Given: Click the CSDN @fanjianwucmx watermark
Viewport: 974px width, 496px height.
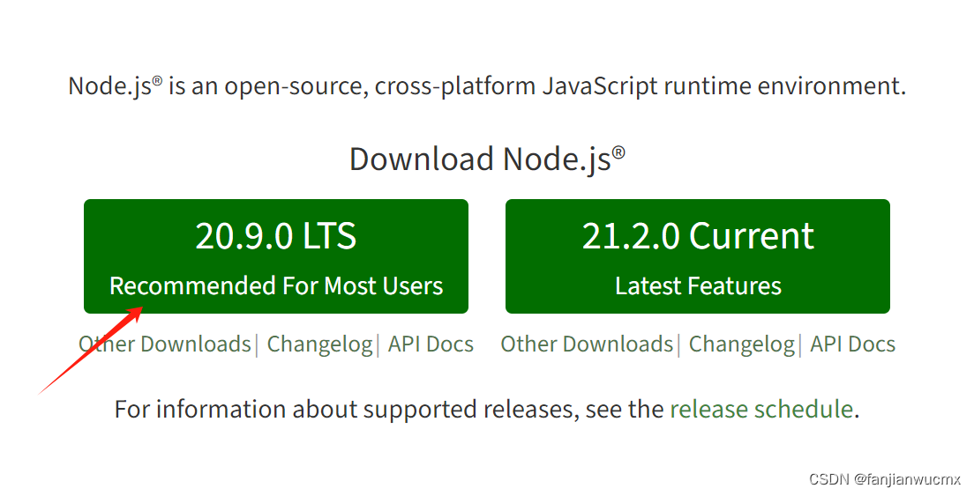Looking at the screenshot, I should point(885,478).
